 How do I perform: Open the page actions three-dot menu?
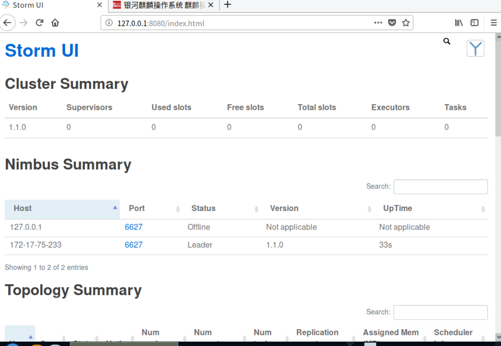pyautogui.click(x=378, y=23)
